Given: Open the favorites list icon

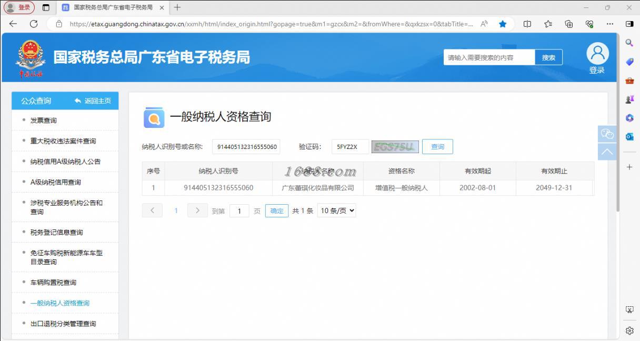Looking at the screenshot, I should click(x=548, y=24).
